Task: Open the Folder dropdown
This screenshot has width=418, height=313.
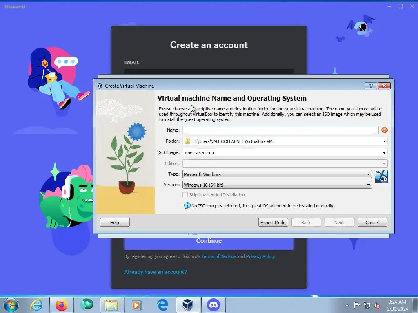Action: click(x=384, y=141)
